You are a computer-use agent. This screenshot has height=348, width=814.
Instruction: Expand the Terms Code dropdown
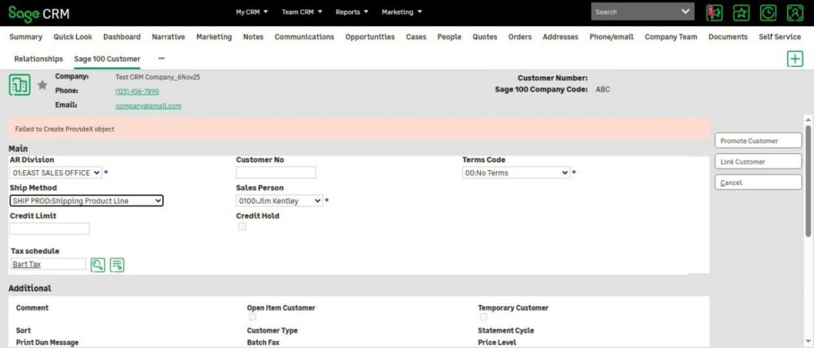[516, 172]
